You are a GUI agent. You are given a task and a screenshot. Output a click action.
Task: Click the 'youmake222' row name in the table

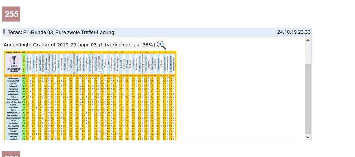pyautogui.click(x=13, y=81)
